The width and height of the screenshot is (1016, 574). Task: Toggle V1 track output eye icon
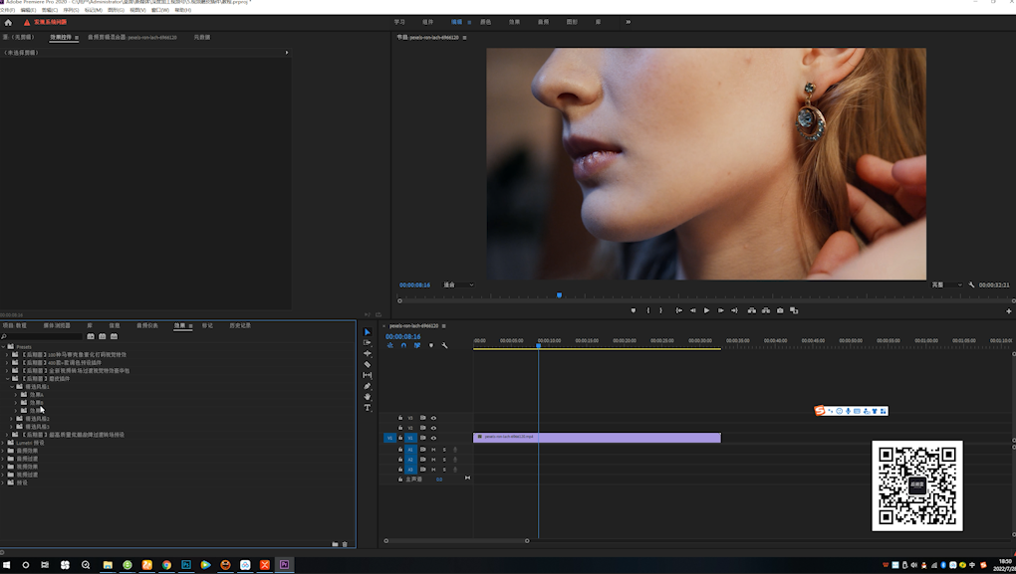[x=433, y=438]
